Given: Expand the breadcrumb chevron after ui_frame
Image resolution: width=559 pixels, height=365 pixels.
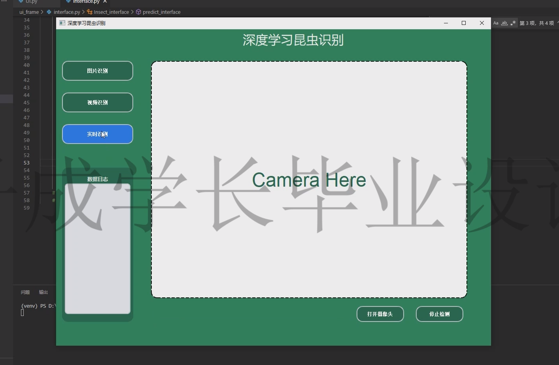Looking at the screenshot, I should [42, 12].
